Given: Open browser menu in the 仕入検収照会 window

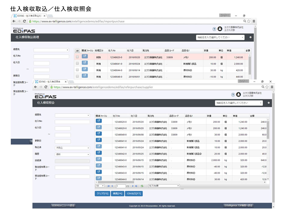Looking at the screenshot, I should coord(272,87).
